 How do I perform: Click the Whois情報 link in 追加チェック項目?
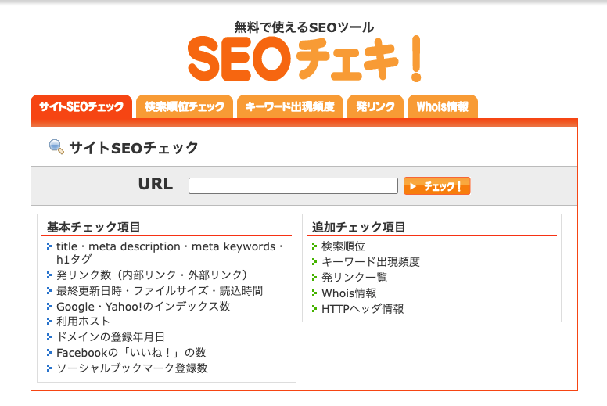coord(349,293)
